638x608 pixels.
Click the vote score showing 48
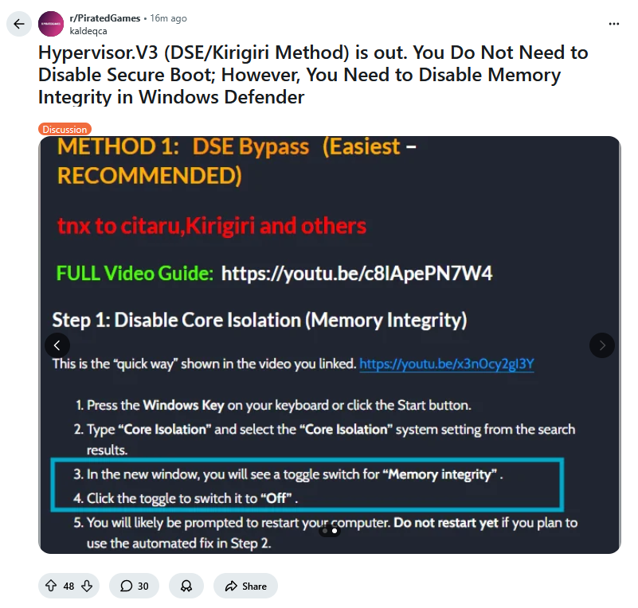pos(68,586)
